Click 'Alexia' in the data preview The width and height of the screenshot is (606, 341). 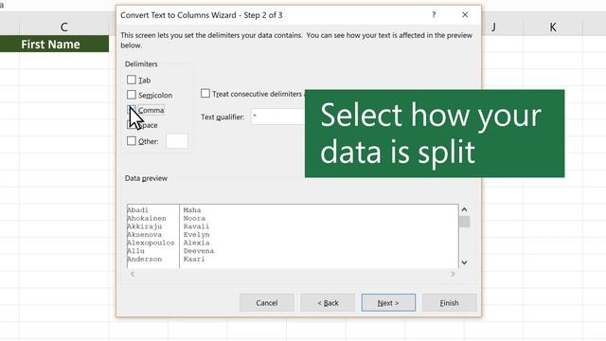pos(196,242)
